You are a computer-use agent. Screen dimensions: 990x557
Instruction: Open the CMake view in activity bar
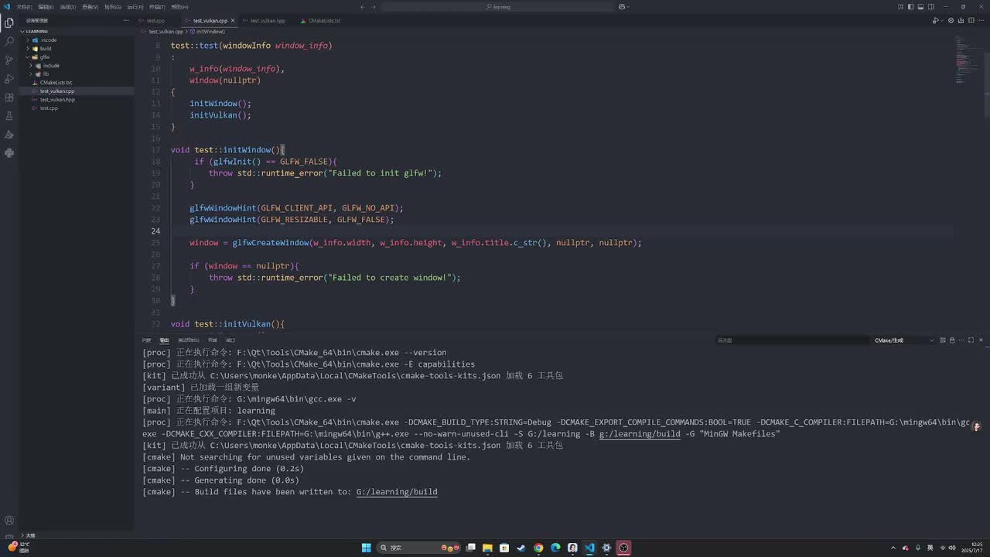click(x=9, y=134)
